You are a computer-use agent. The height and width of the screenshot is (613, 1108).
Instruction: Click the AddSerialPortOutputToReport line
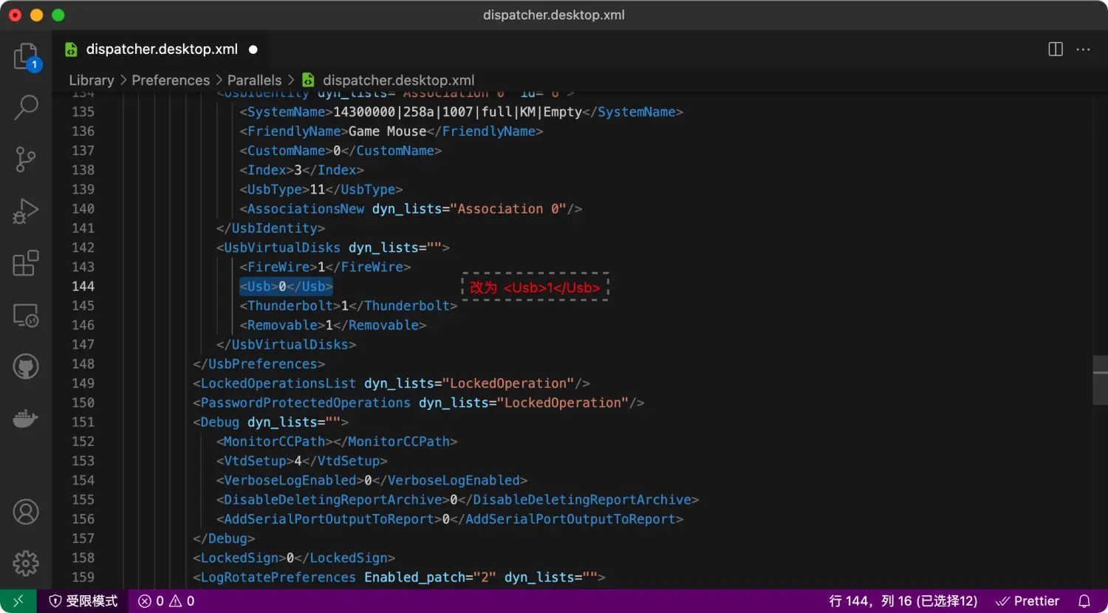[x=449, y=519]
